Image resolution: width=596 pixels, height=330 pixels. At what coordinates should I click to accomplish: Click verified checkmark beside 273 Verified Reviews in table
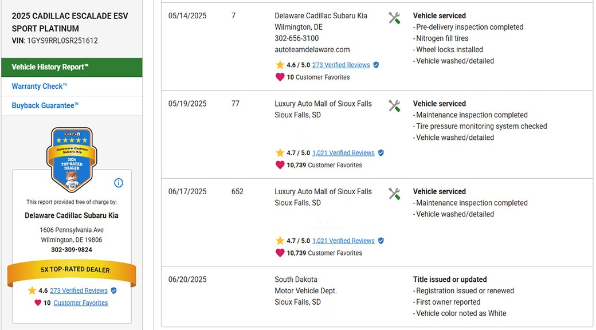(376, 65)
